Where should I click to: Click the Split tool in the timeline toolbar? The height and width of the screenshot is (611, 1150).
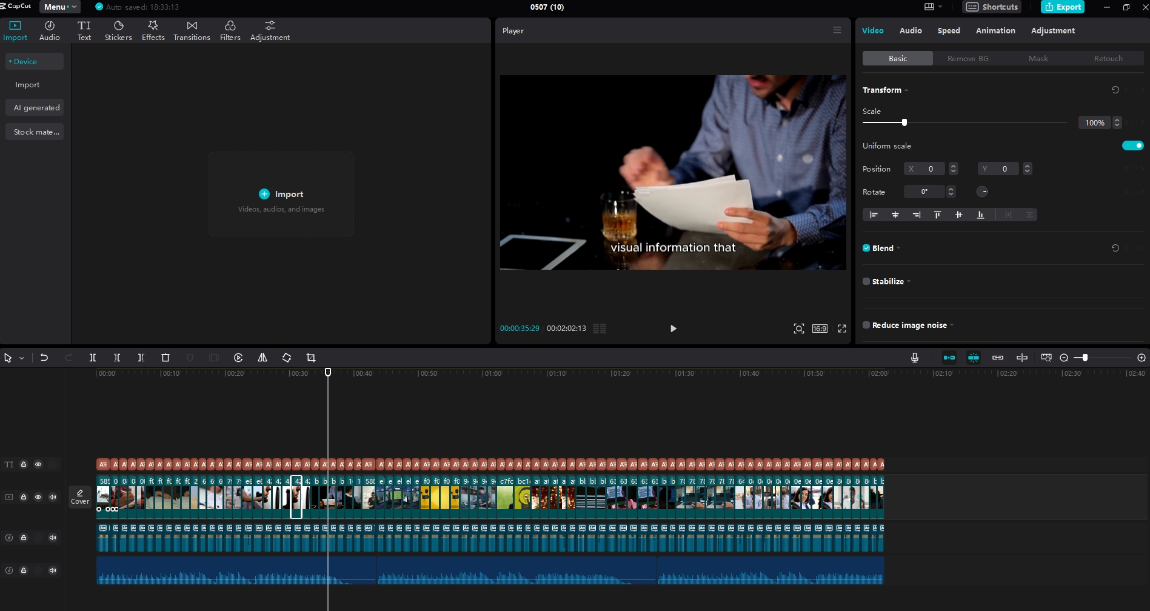(93, 358)
